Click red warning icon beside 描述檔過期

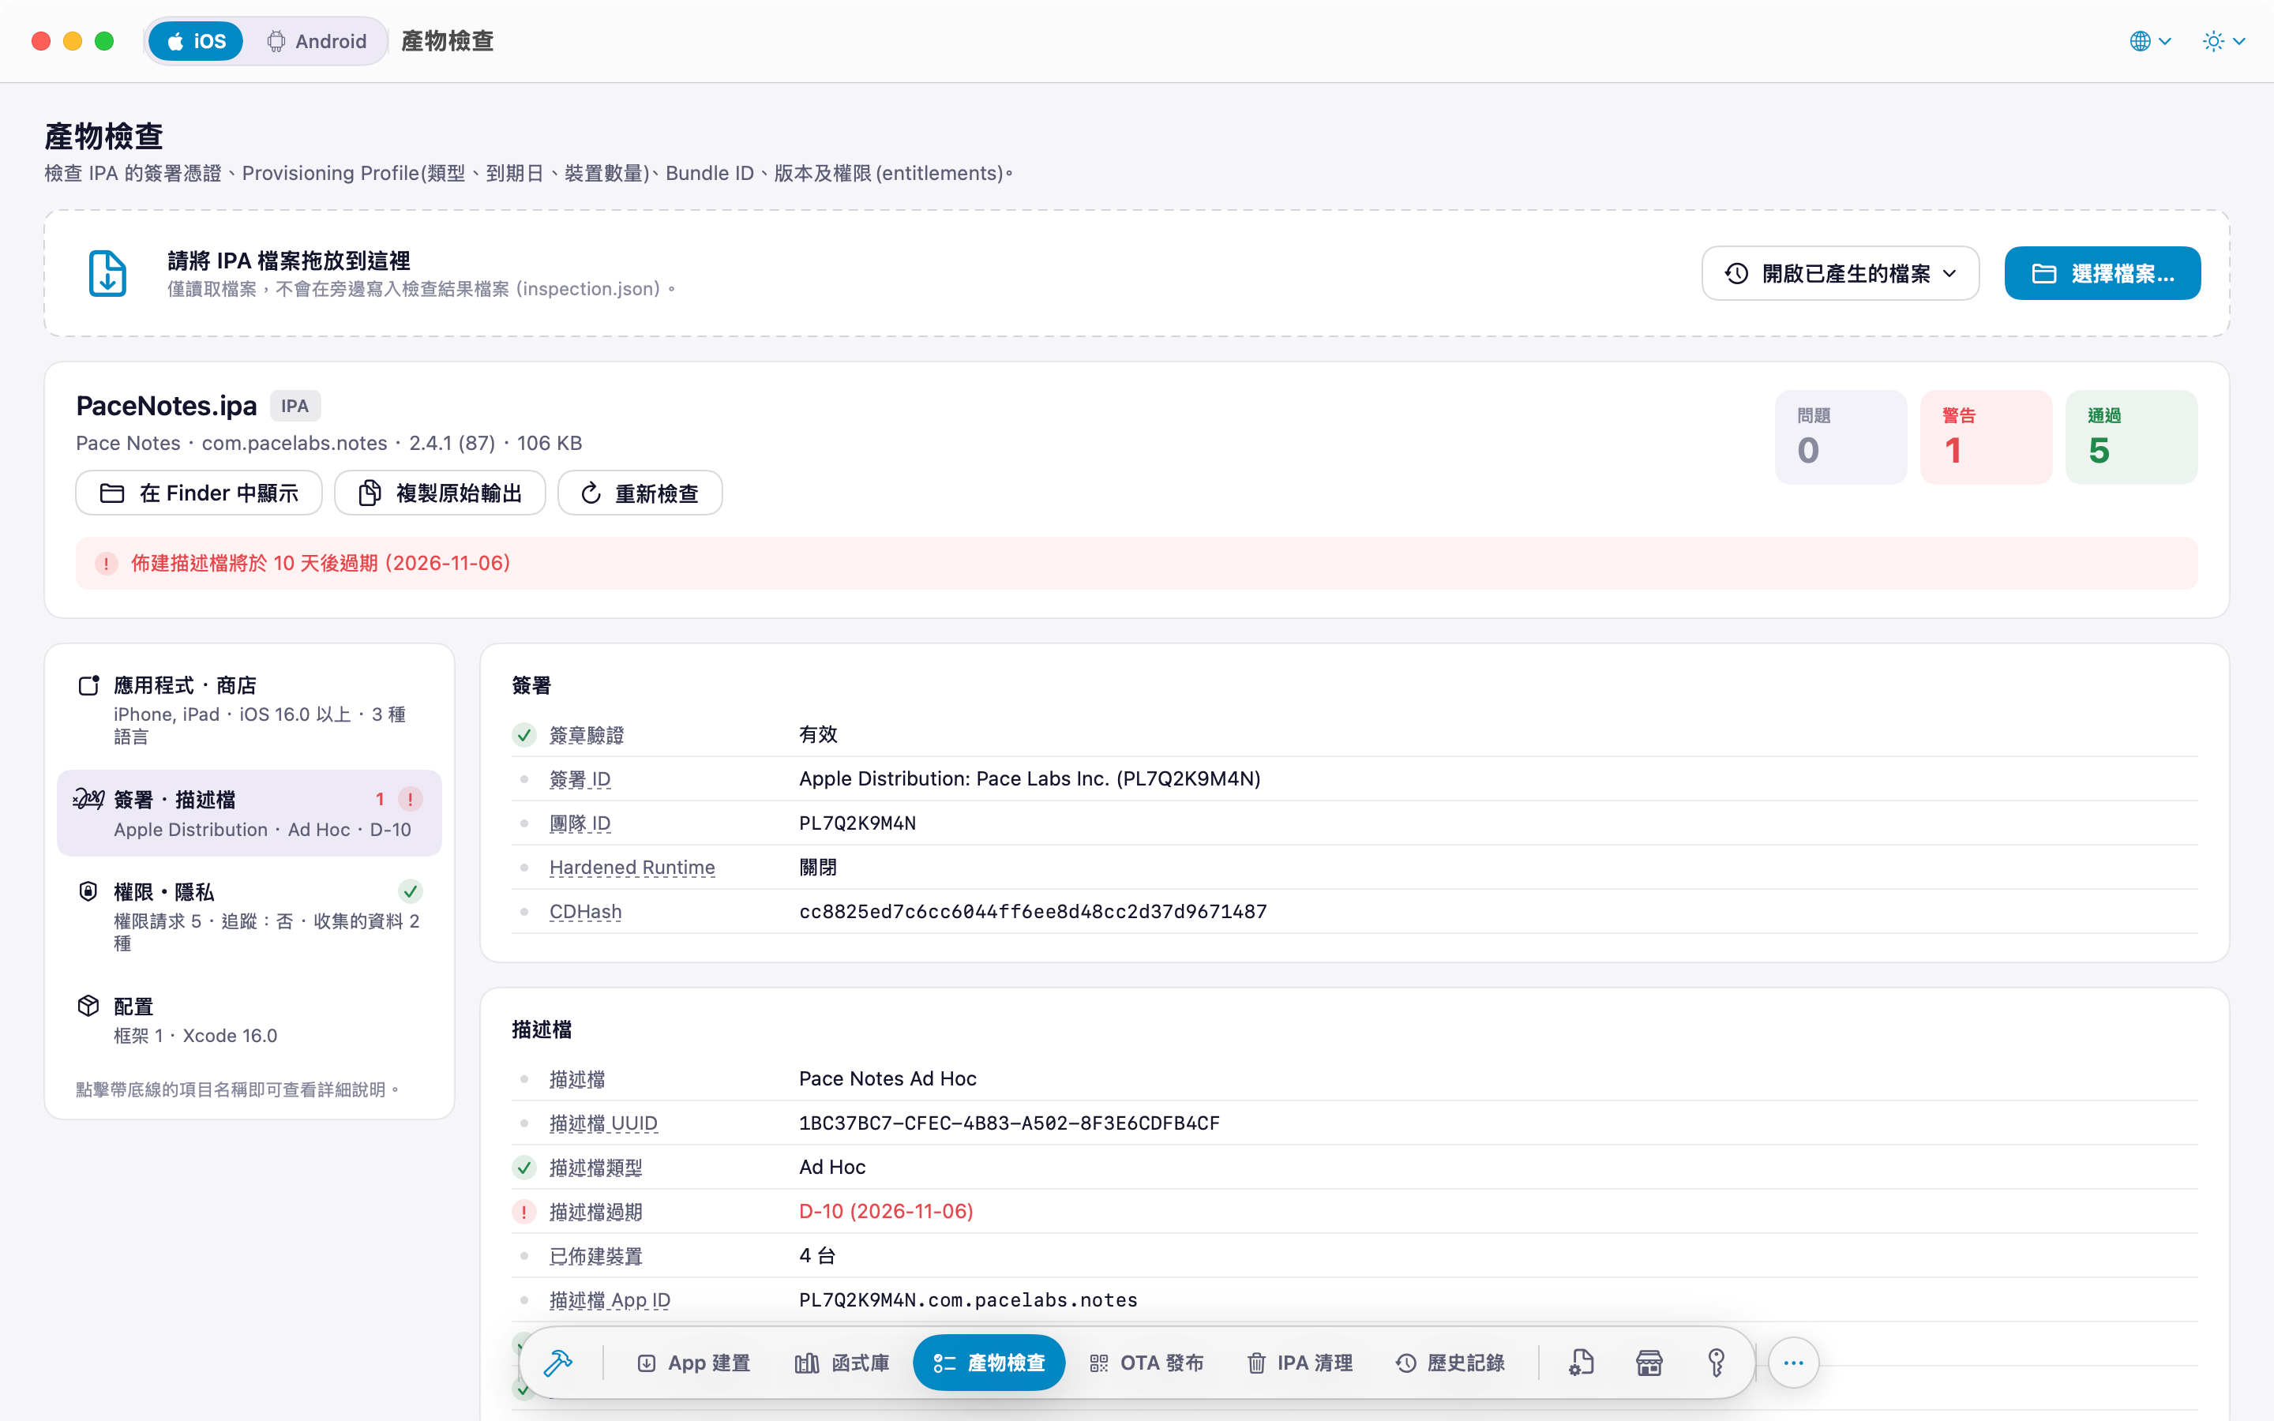pyautogui.click(x=524, y=1212)
